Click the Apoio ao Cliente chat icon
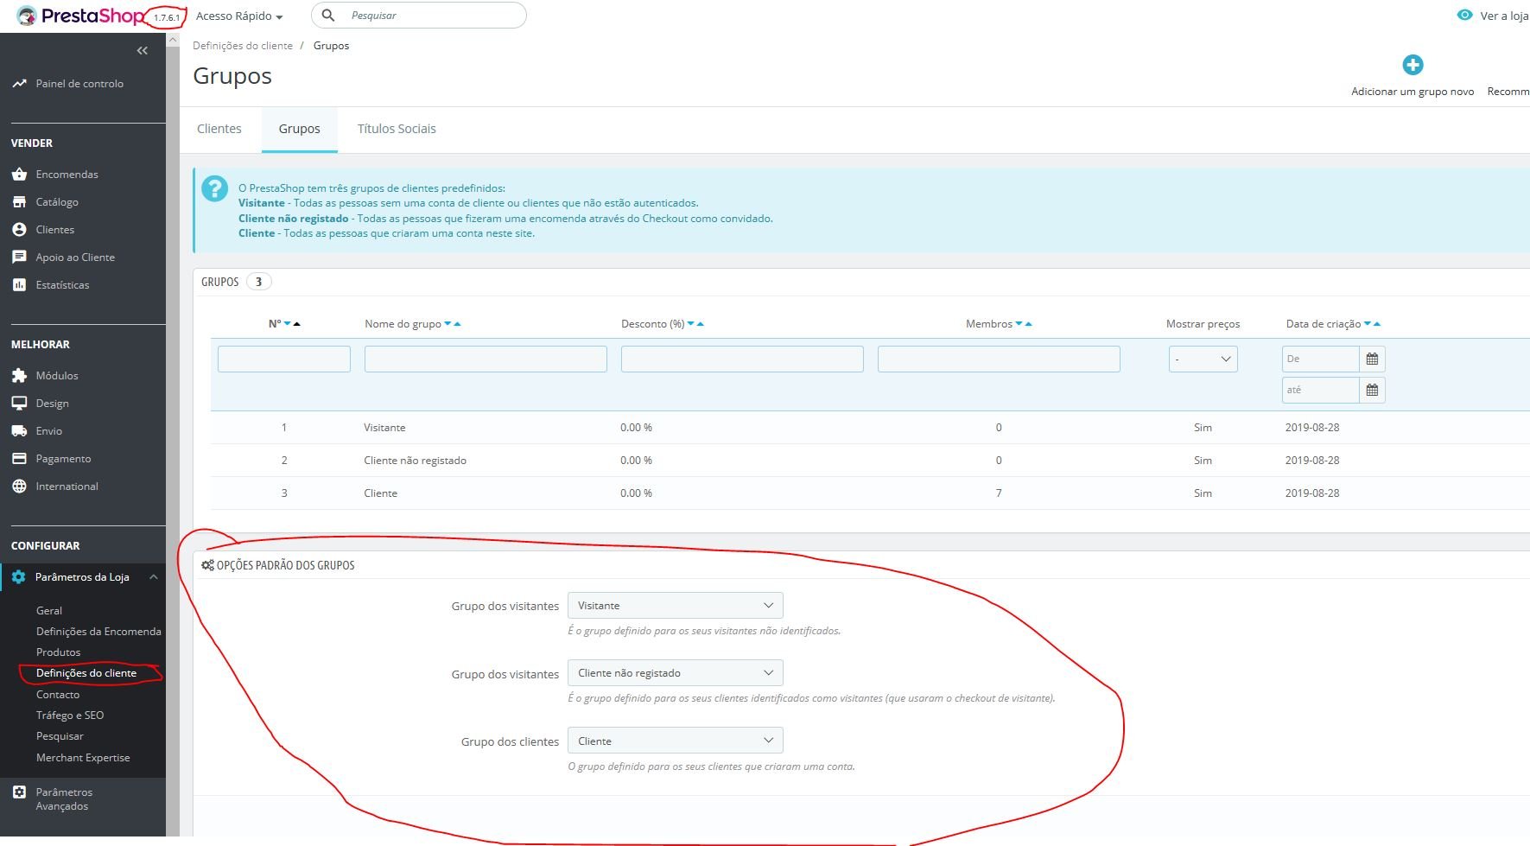Viewport: 1530px width, 846px height. [x=19, y=258]
